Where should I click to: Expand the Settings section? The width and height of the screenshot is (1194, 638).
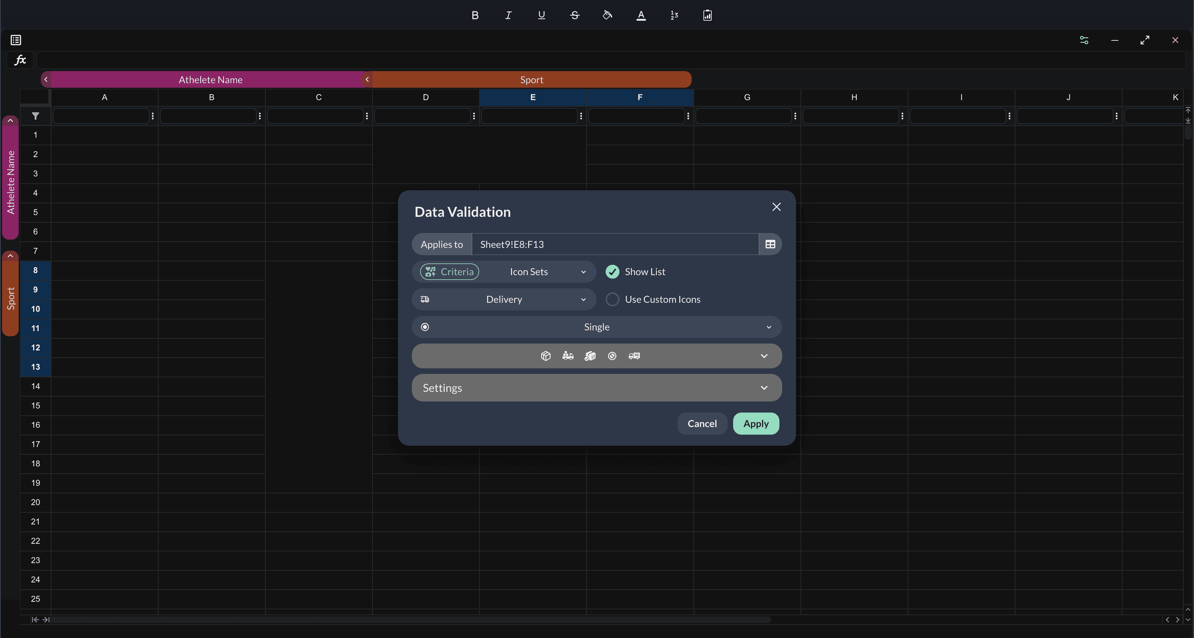pos(597,388)
